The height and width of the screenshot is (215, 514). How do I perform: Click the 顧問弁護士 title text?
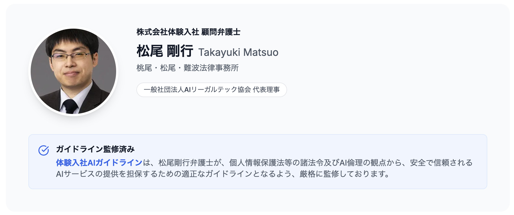pyautogui.click(x=221, y=32)
